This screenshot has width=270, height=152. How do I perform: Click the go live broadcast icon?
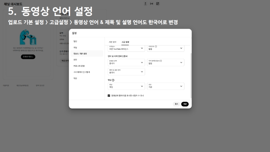pyautogui.click(x=152, y=4)
